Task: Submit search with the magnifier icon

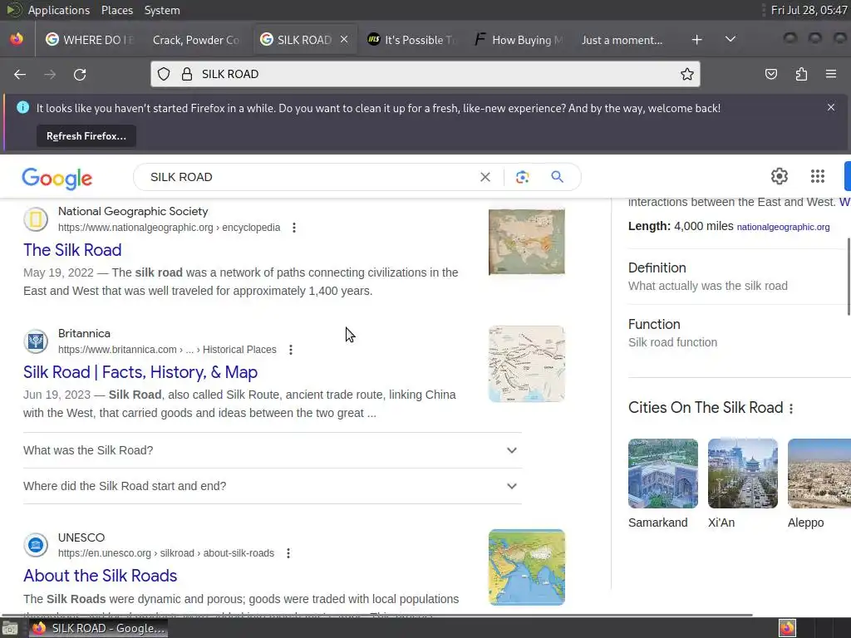Action: [x=558, y=177]
